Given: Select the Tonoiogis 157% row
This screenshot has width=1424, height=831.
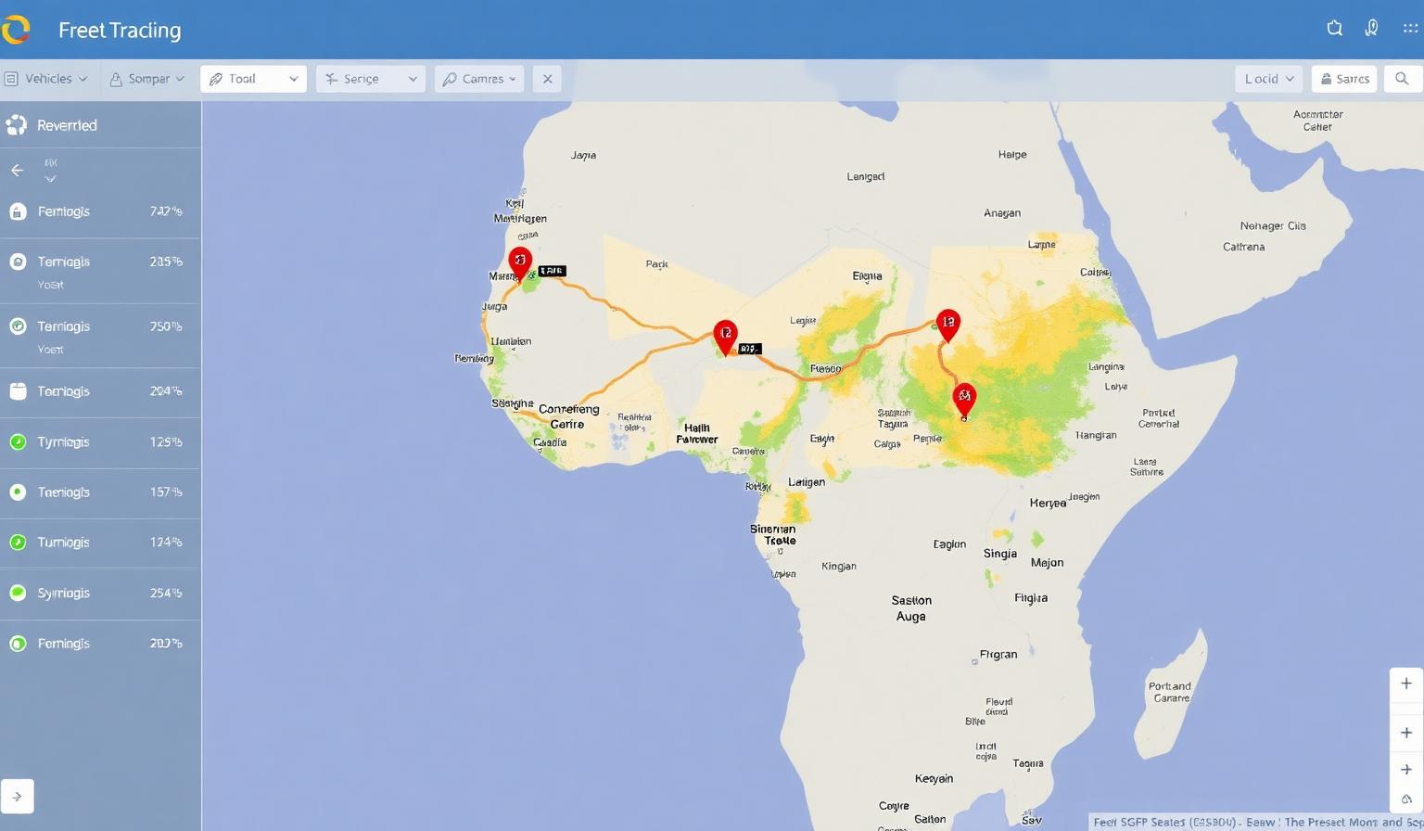Looking at the screenshot, I should 100,492.
